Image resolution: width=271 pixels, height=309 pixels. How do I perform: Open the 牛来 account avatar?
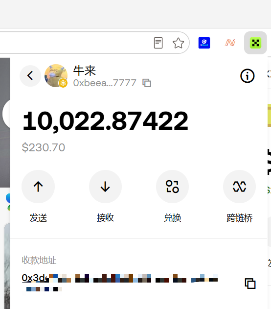(x=56, y=76)
